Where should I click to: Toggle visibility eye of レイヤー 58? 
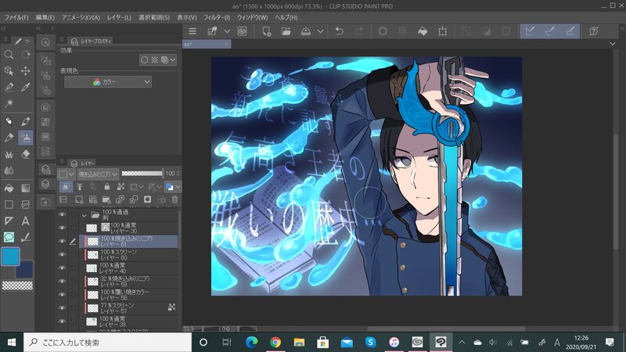tap(62, 295)
